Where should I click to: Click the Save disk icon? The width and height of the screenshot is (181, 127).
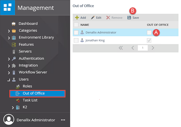(129, 18)
